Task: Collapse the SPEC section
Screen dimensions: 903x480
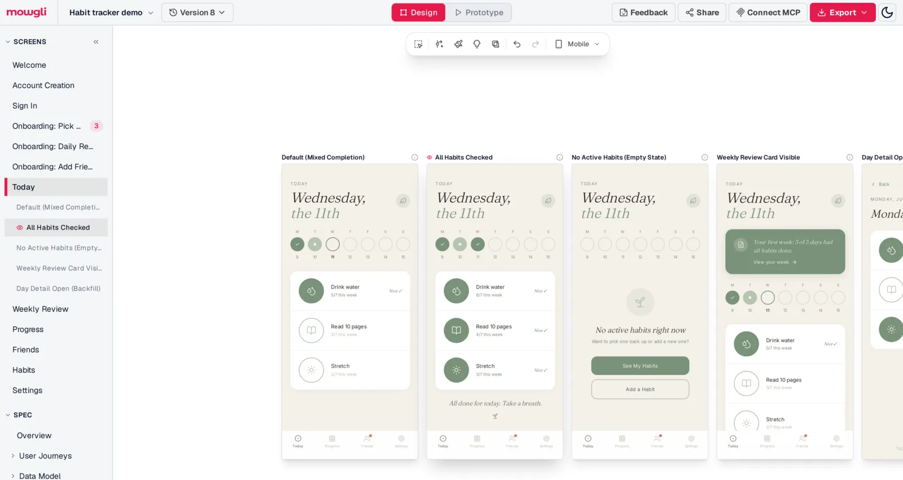Action: tap(8, 415)
